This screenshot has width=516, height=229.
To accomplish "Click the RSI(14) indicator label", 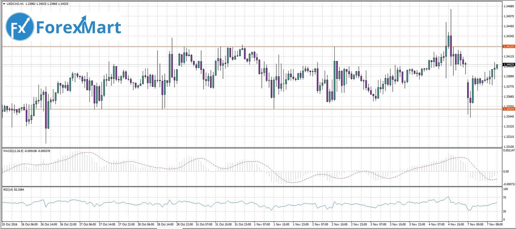I will (8, 189).
